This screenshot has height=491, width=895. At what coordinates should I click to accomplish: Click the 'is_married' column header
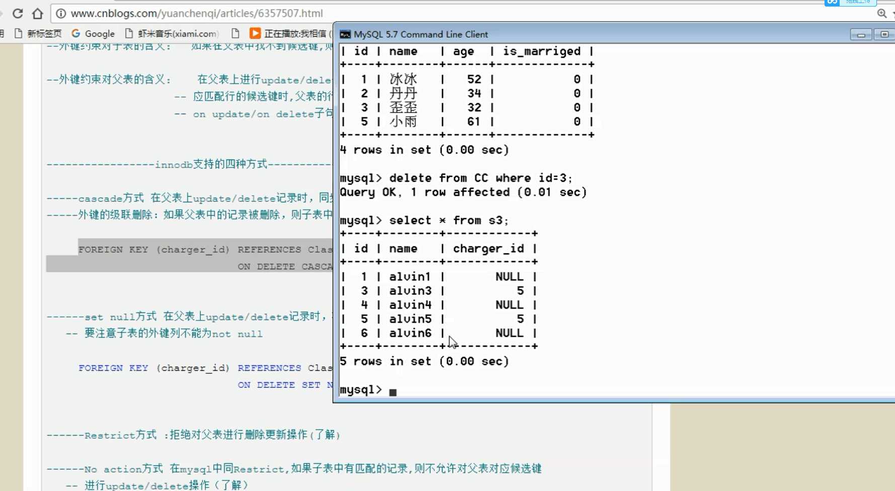(542, 51)
